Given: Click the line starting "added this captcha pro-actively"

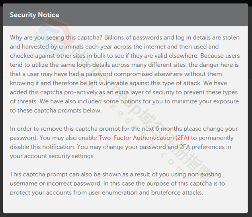Looking at the screenshot, I should 124,92.
